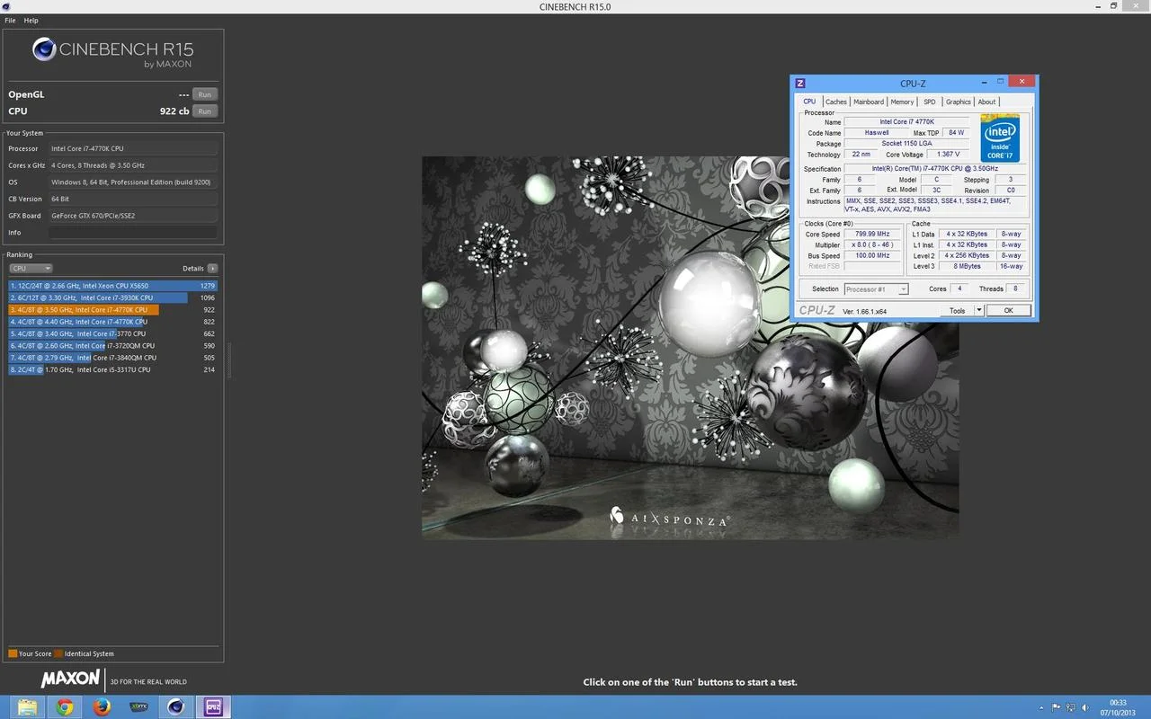Select the i7-3840QM ranking entry
This screenshot has width=1151, height=719.
coord(112,358)
